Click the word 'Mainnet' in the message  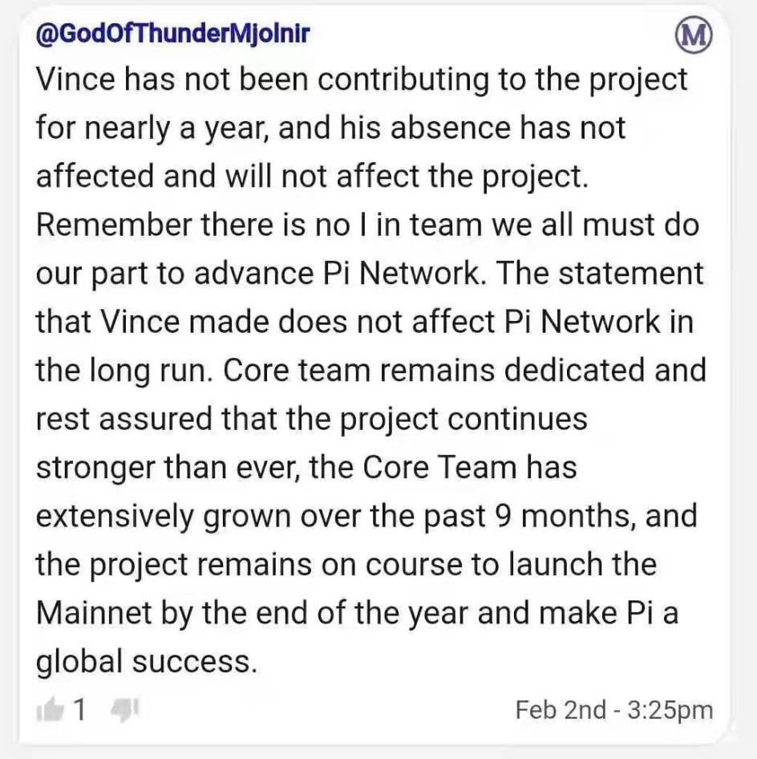95,612
